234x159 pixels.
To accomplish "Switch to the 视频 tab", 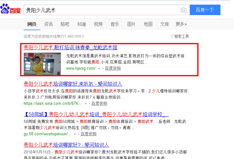I will [98, 24].
